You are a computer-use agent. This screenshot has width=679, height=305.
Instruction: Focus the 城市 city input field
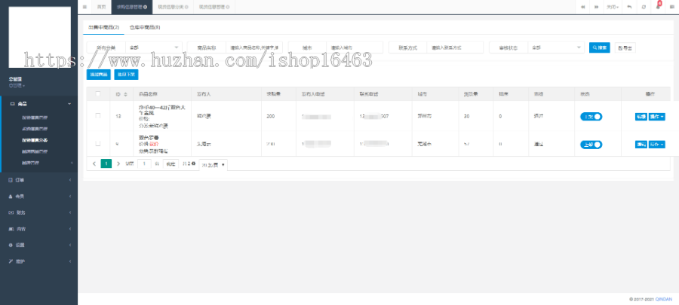tap(355, 47)
